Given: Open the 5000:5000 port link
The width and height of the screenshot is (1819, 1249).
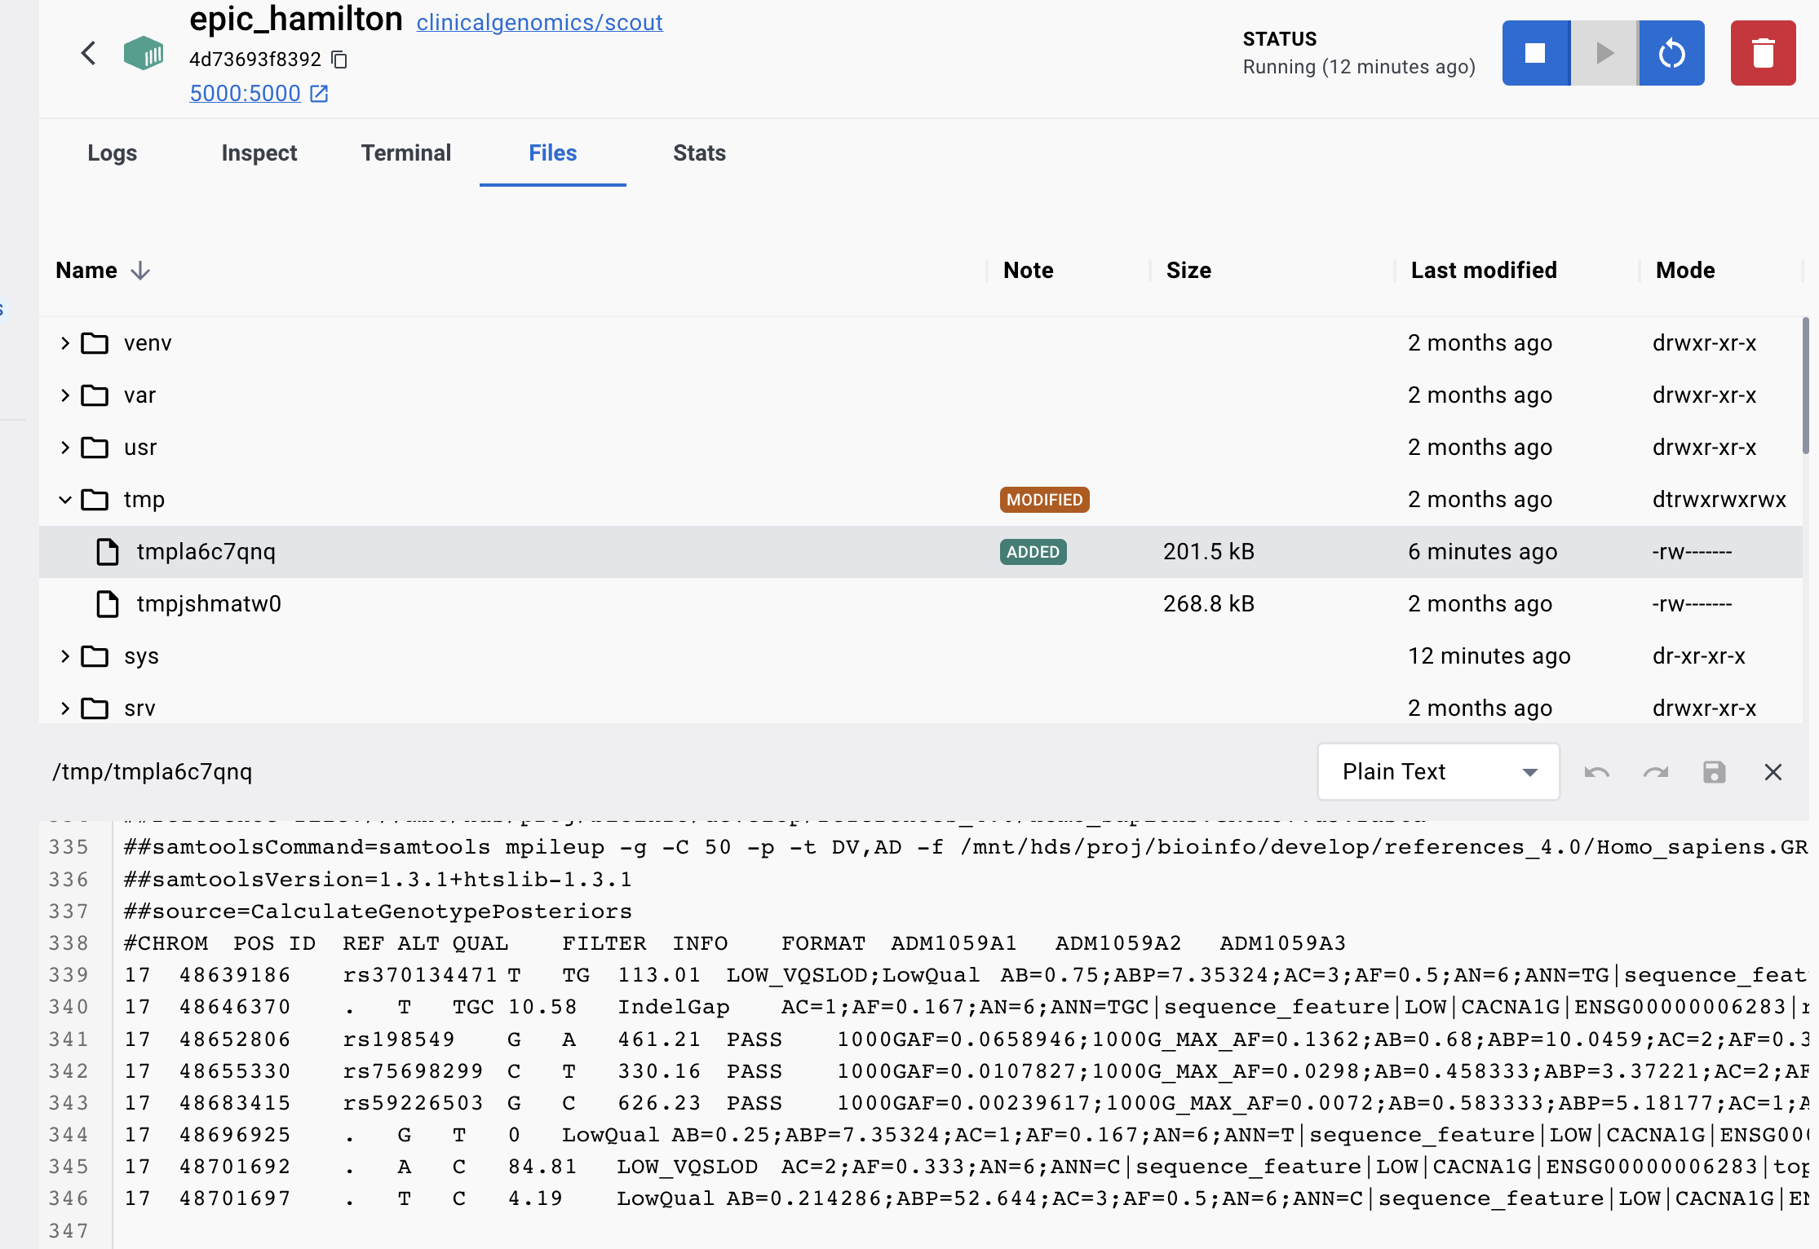Looking at the screenshot, I should pyautogui.click(x=246, y=93).
